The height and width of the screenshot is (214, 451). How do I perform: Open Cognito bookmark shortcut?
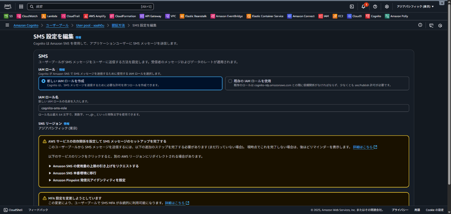373,16
